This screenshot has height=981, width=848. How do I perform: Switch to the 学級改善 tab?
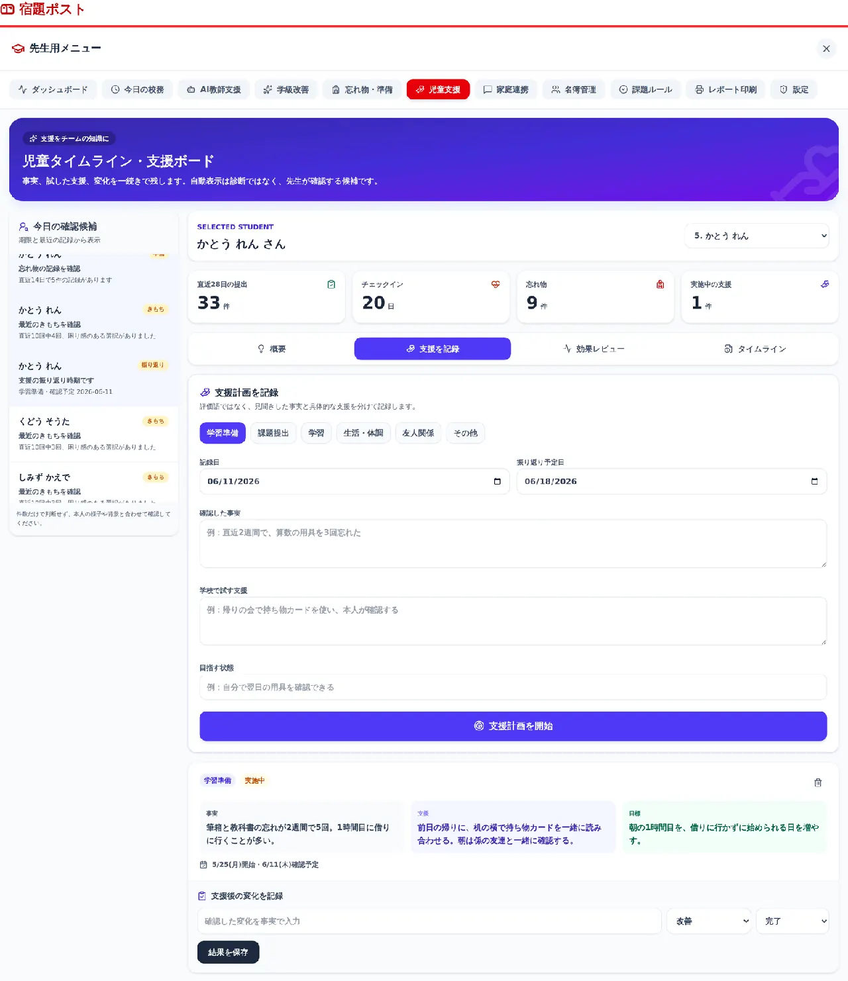(286, 89)
